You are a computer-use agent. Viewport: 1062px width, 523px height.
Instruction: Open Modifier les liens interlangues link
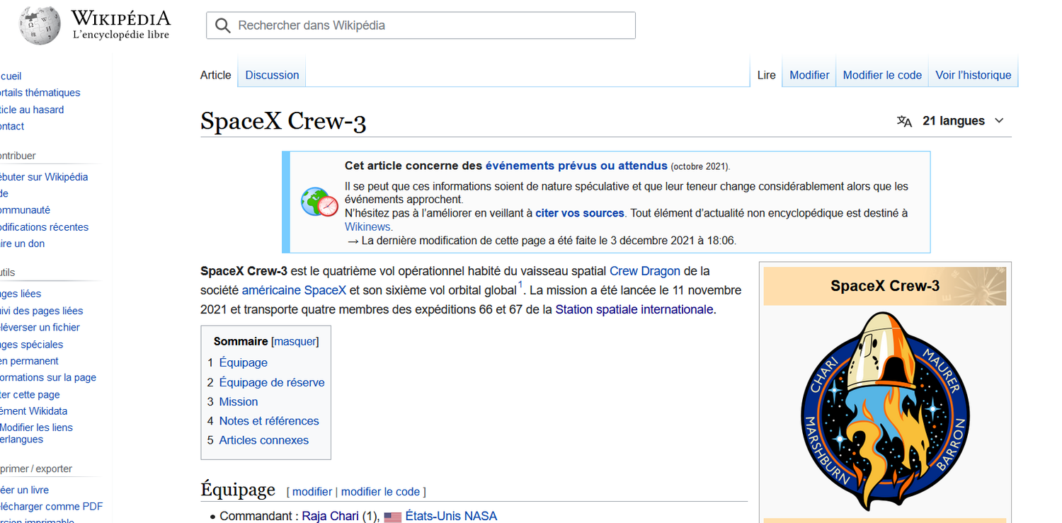pyautogui.click(x=36, y=434)
